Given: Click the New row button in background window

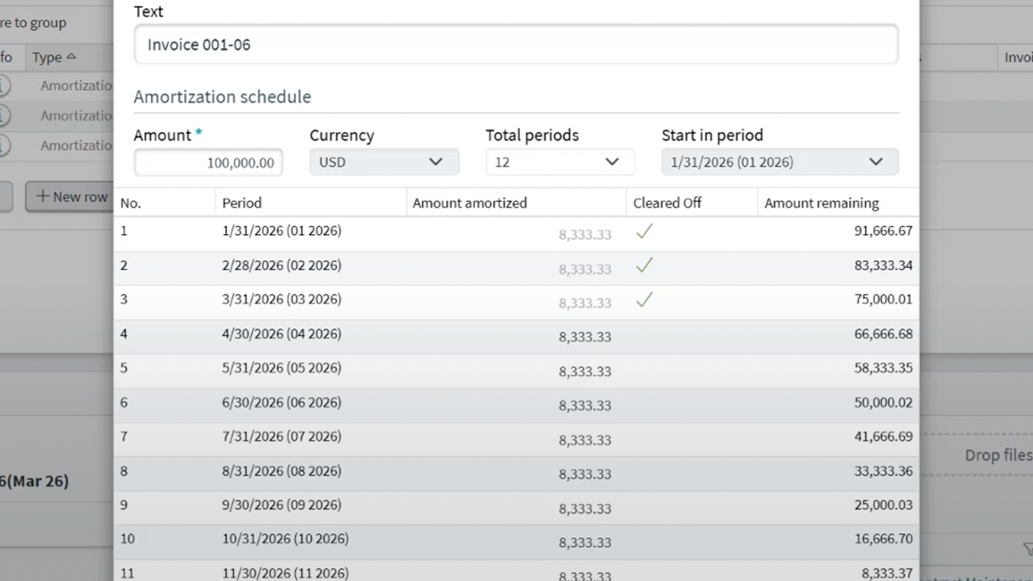Looking at the screenshot, I should (x=69, y=197).
